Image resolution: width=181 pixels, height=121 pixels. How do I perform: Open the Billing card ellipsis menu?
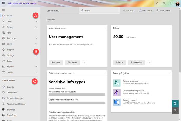pos(169,28)
